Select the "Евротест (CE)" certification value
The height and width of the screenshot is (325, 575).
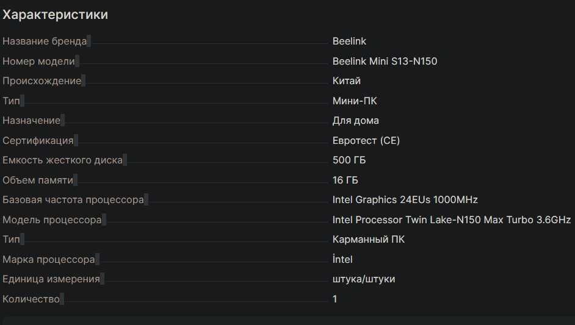(x=366, y=140)
